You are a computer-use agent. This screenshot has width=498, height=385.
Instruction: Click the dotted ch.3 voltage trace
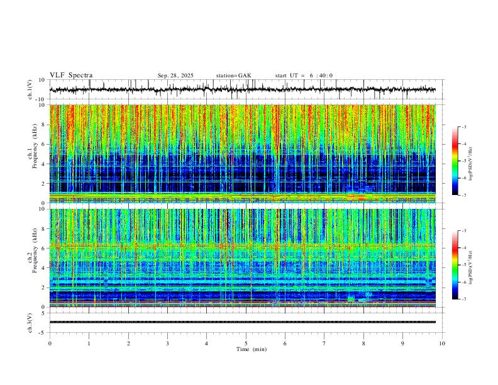point(242,322)
